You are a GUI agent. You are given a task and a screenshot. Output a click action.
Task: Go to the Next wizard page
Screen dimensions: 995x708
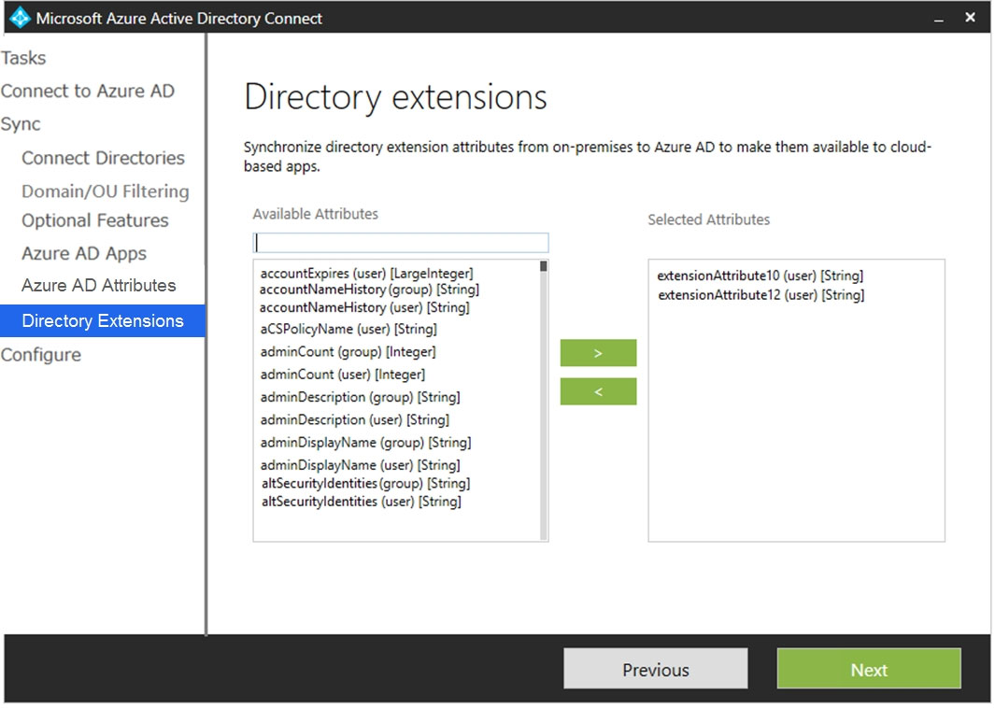pyautogui.click(x=869, y=670)
